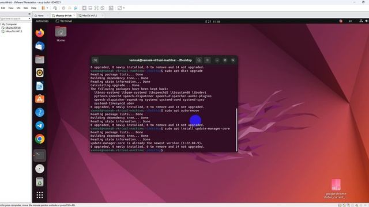Take a VM snapshot toolbar icon
The image size is (369, 207).
63,8
